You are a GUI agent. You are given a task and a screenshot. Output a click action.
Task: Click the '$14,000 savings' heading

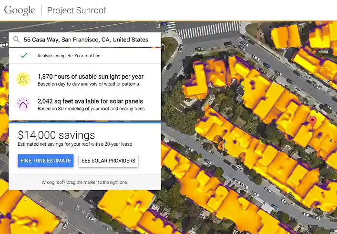(x=56, y=135)
